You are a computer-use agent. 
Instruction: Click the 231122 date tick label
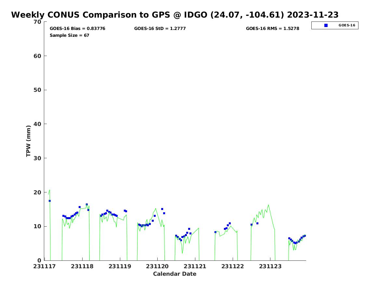tap(233, 266)
